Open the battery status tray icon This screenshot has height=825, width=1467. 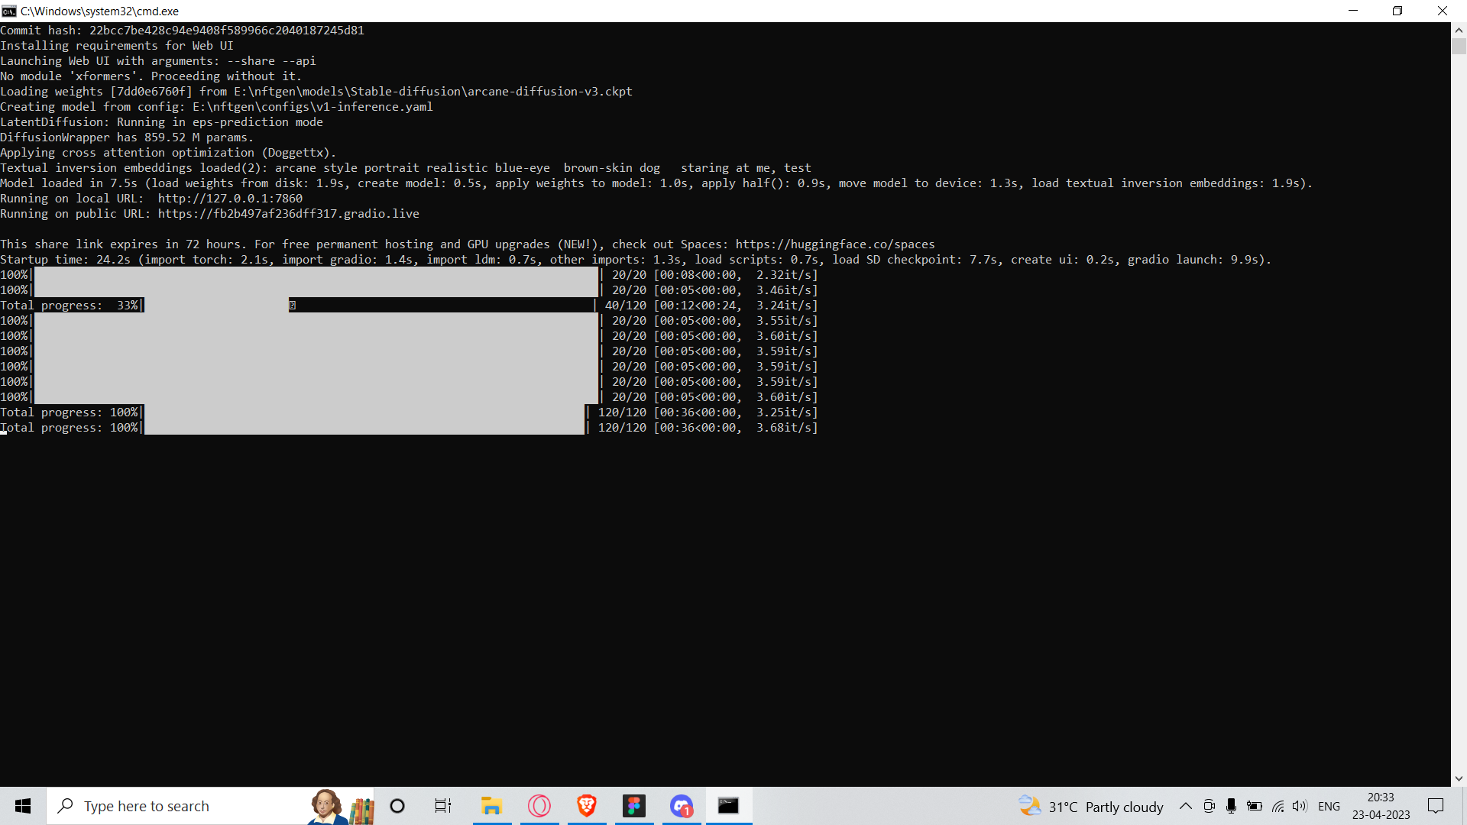point(1255,806)
